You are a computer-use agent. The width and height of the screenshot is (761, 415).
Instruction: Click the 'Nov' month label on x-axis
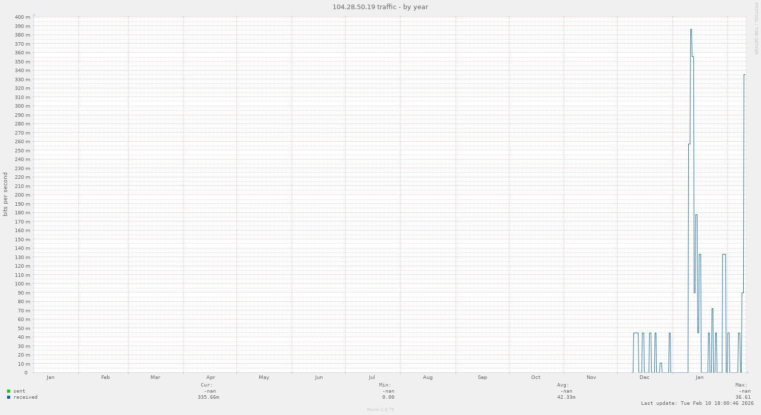point(591,377)
